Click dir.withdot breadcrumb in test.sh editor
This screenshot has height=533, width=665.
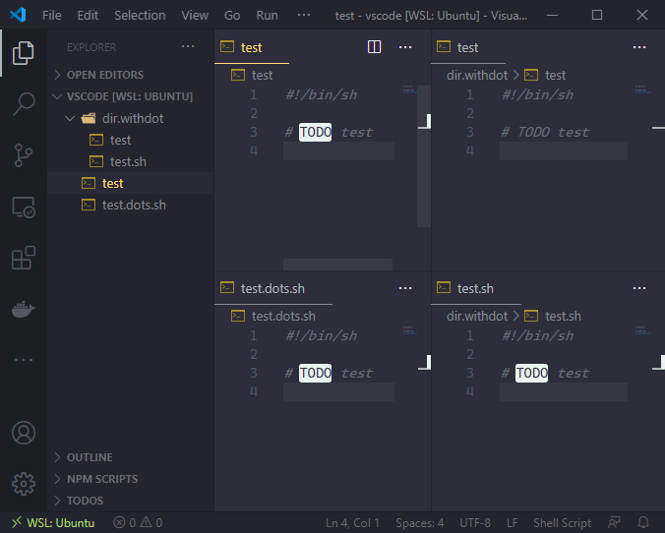coord(477,316)
